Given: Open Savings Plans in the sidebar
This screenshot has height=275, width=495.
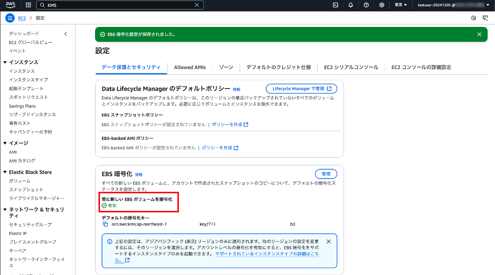Looking at the screenshot, I should 23,106.
